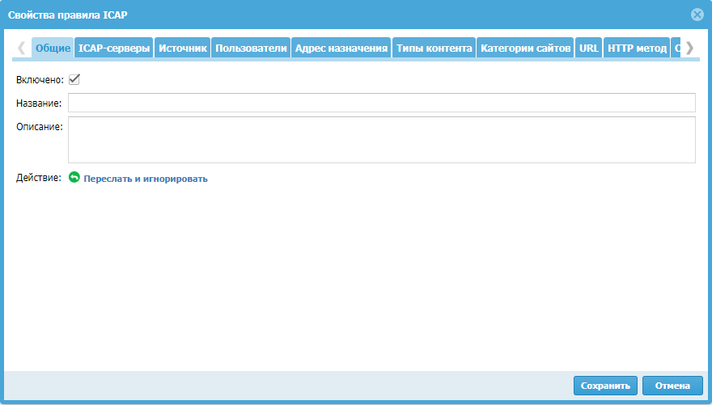Select the URL tab
712x405 pixels.
[x=589, y=48]
